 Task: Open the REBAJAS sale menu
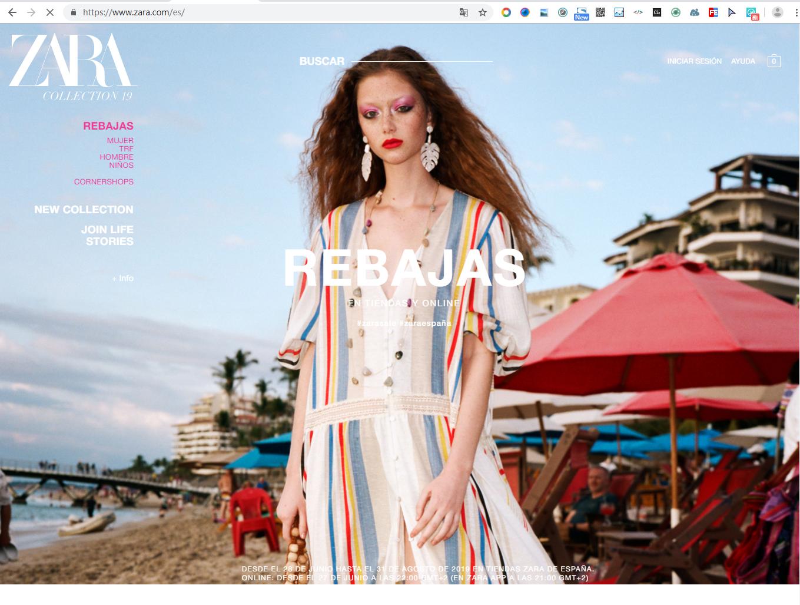108,126
